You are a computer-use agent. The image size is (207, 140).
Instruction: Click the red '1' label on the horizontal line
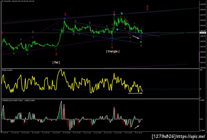(2, 33)
